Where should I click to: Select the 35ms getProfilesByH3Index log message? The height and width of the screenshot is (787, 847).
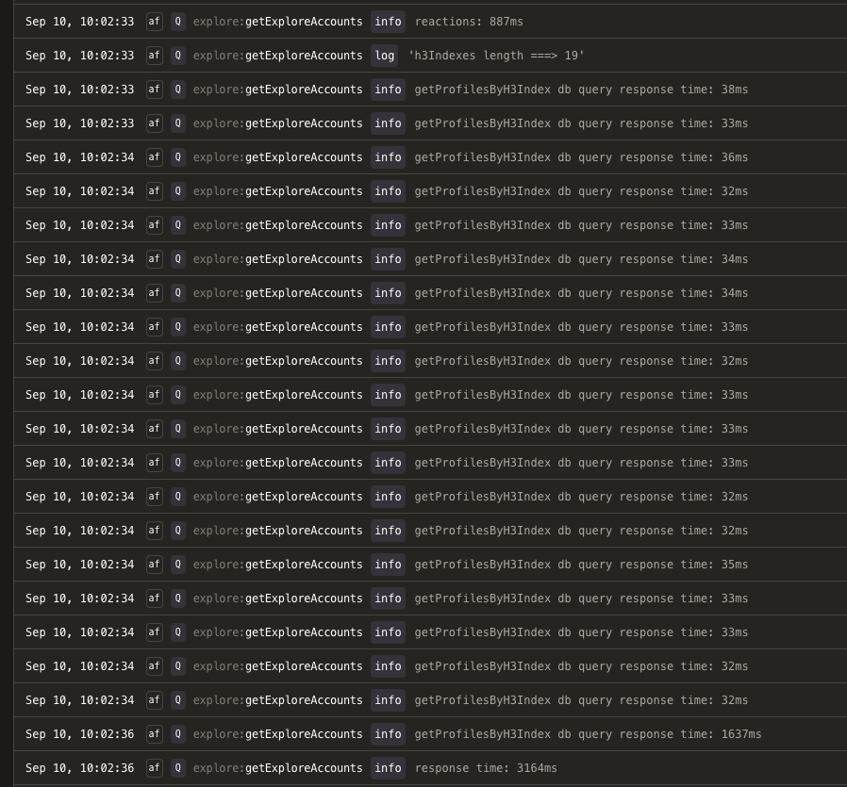(581, 565)
